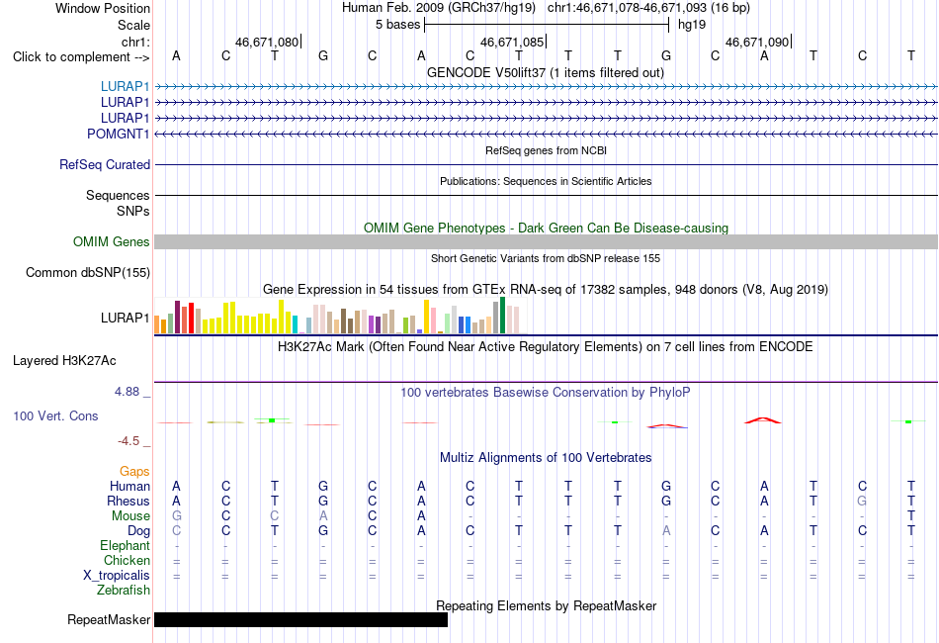Screen dimensions: 939x643
Task: Click the Chicken species row label
Action: coord(127,560)
